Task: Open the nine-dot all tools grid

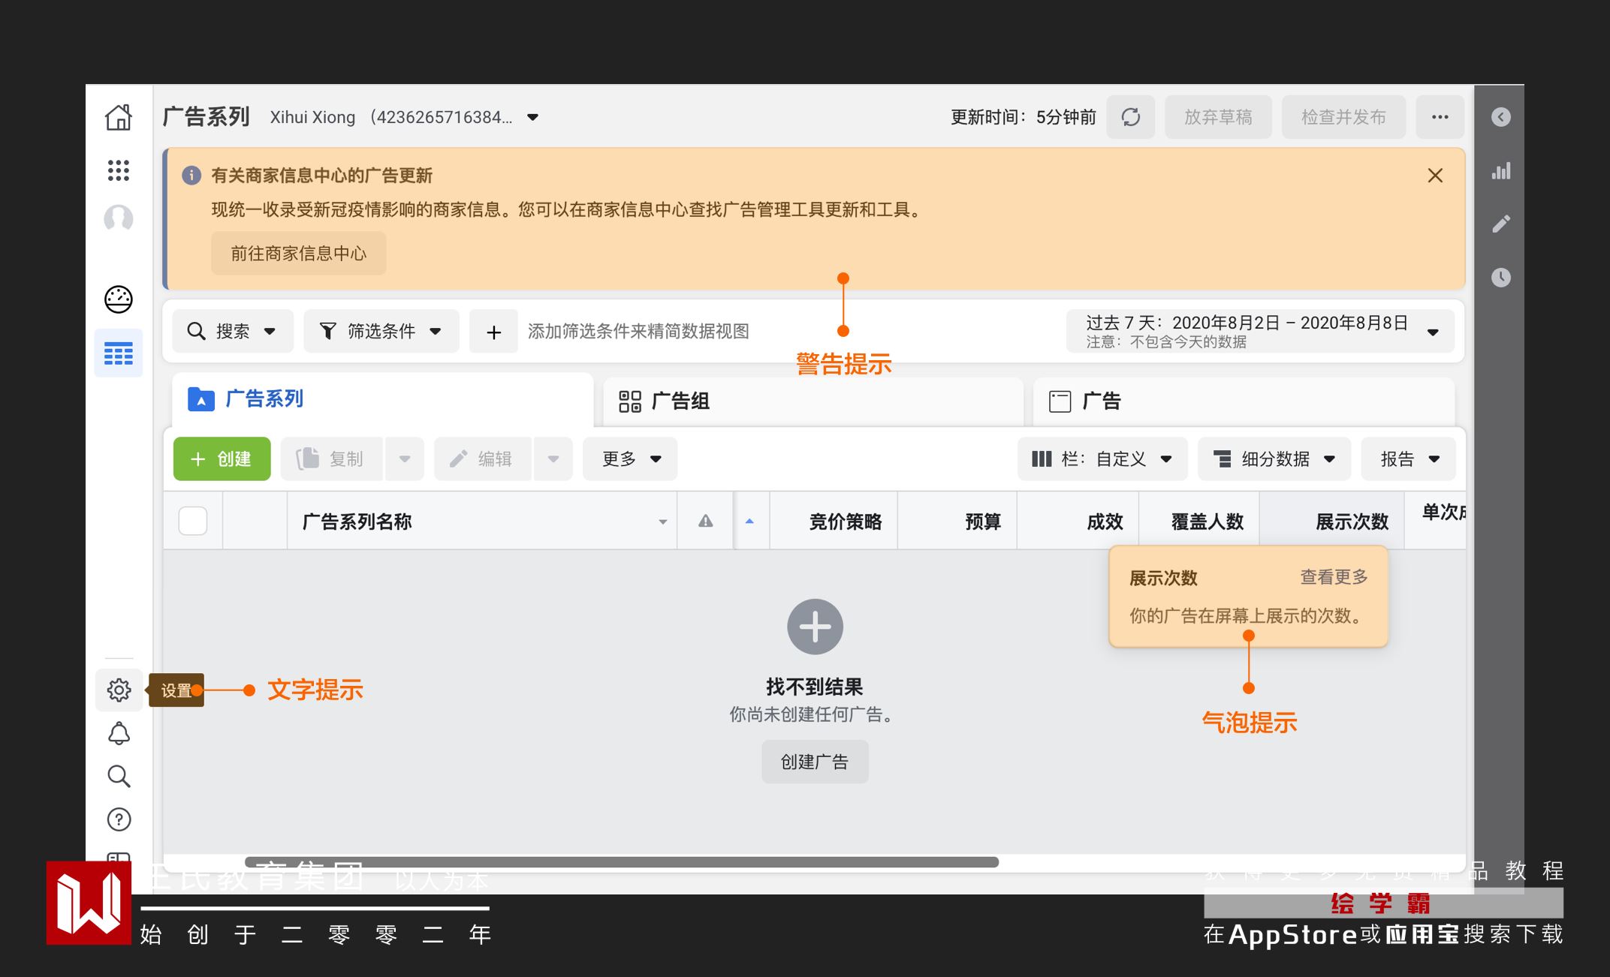Action: pos(119,170)
